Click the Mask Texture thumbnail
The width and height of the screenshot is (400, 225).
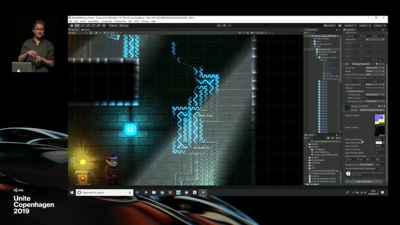tap(379, 131)
